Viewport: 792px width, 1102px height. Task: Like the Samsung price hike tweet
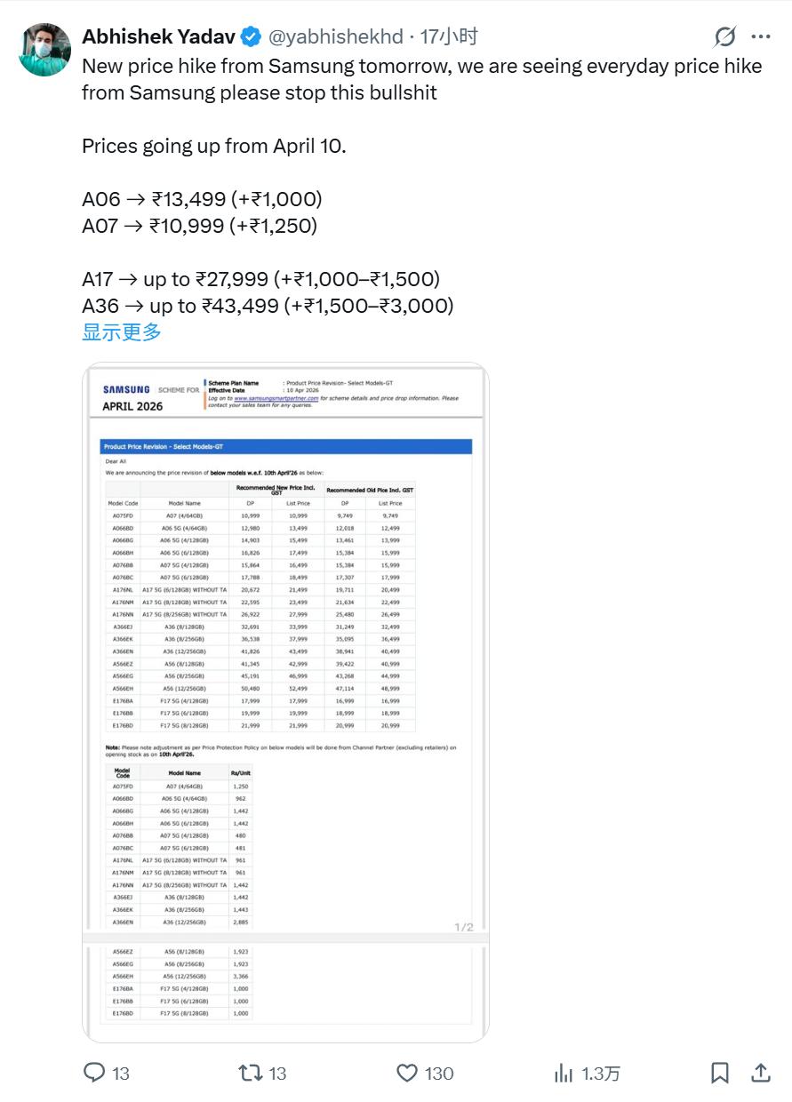[x=407, y=1073]
